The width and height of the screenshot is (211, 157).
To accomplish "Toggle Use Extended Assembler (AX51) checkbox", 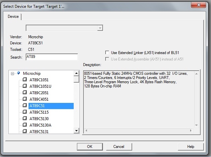I will pyautogui.click(x=107, y=59).
